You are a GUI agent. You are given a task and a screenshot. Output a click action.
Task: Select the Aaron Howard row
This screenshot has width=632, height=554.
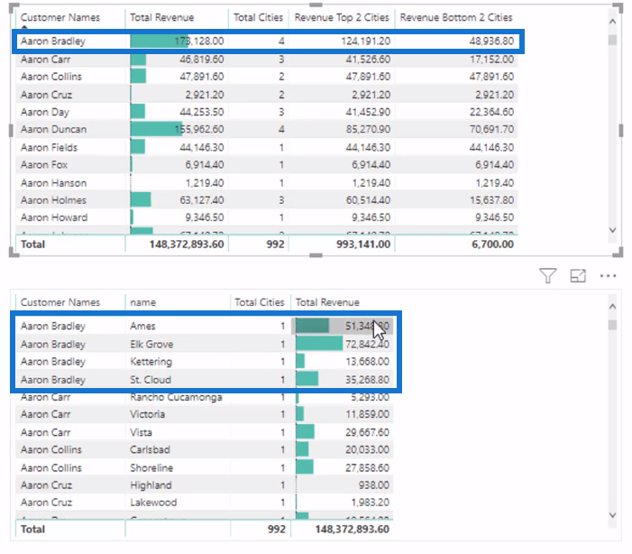point(267,217)
